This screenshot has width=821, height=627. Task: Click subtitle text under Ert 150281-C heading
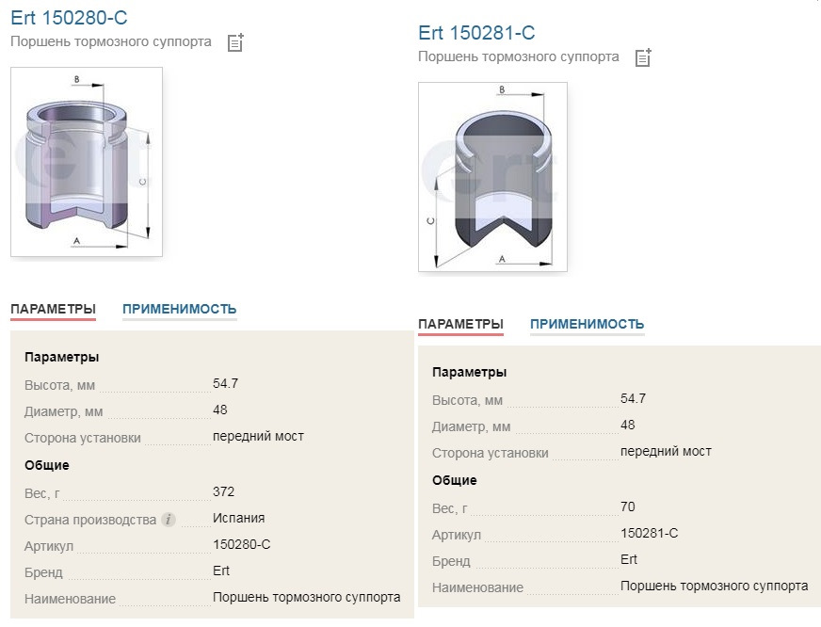519,57
